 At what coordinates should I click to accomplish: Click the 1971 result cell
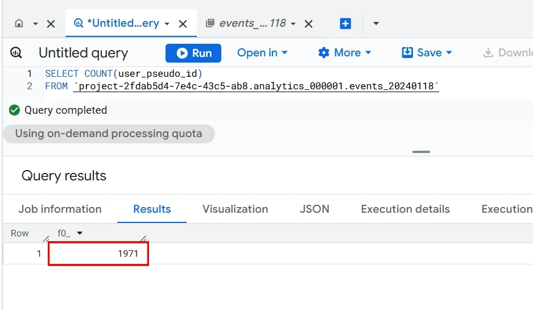(x=98, y=254)
